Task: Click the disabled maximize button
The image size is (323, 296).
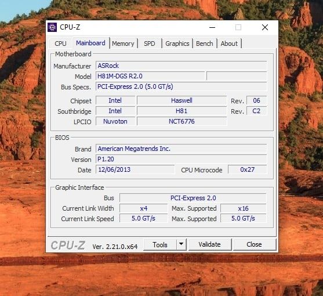Action: coord(238,27)
